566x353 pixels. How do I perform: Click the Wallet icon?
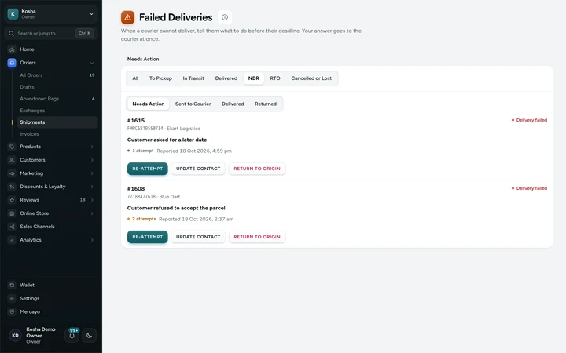tap(12, 285)
